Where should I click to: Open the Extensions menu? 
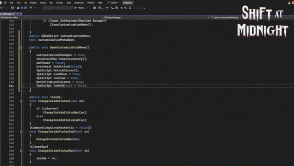79,3
